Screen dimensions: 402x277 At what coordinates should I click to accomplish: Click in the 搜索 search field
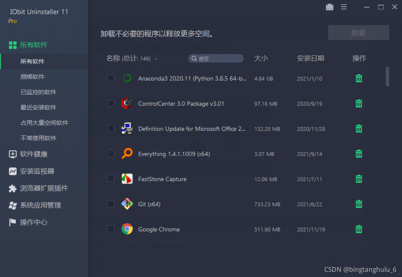pos(216,59)
